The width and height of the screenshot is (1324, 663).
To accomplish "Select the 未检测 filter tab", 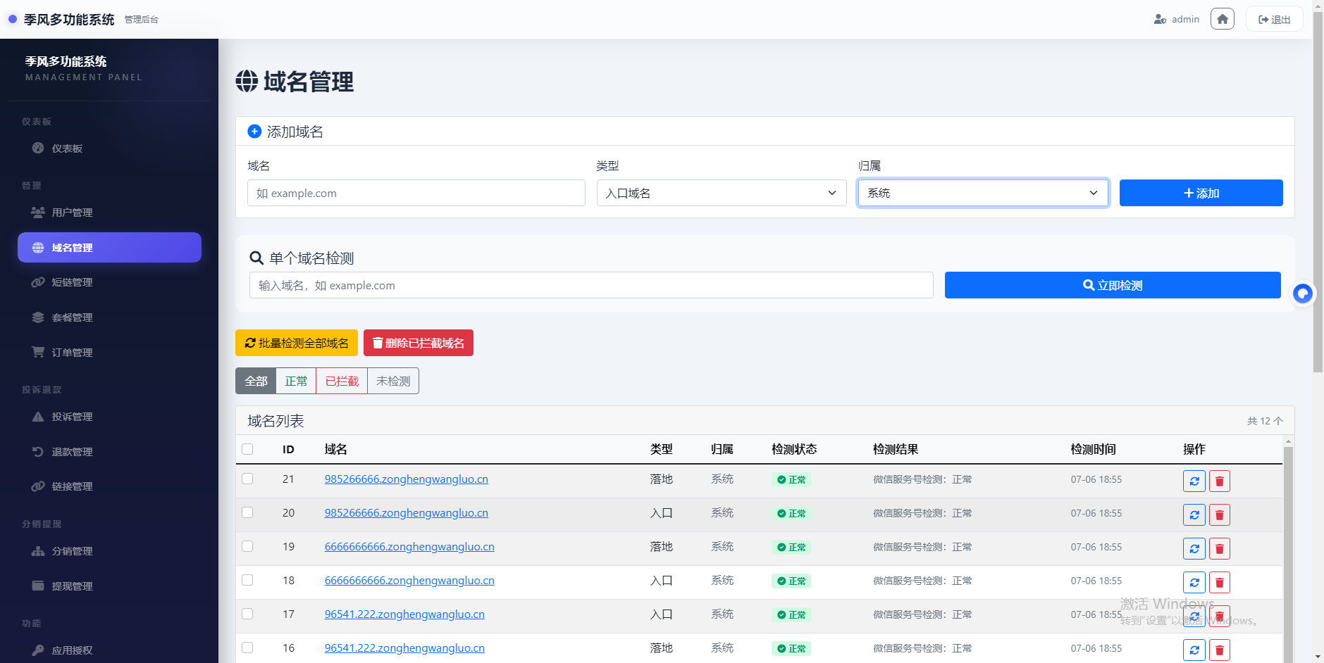I will coord(393,381).
